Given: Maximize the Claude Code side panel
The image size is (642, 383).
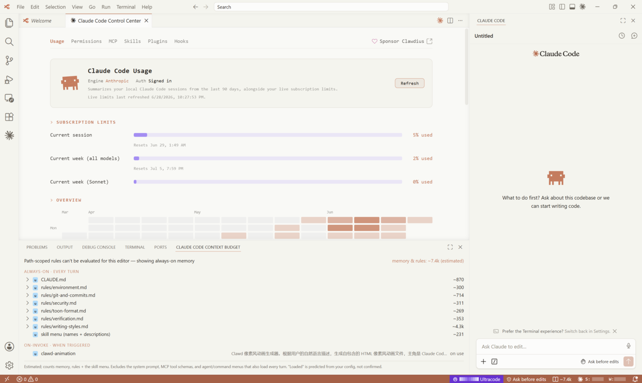Looking at the screenshot, I should [623, 21].
